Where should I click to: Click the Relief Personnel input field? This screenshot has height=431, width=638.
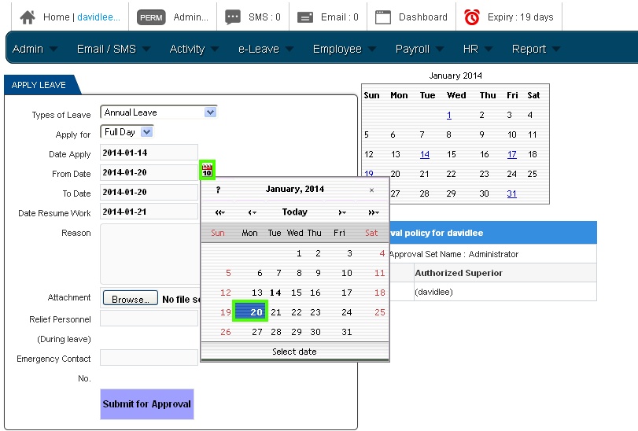click(x=149, y=319)
